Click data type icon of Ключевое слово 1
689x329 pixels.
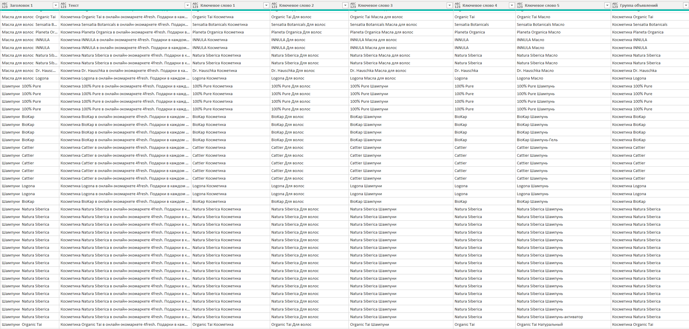click(x=195, y=5)
